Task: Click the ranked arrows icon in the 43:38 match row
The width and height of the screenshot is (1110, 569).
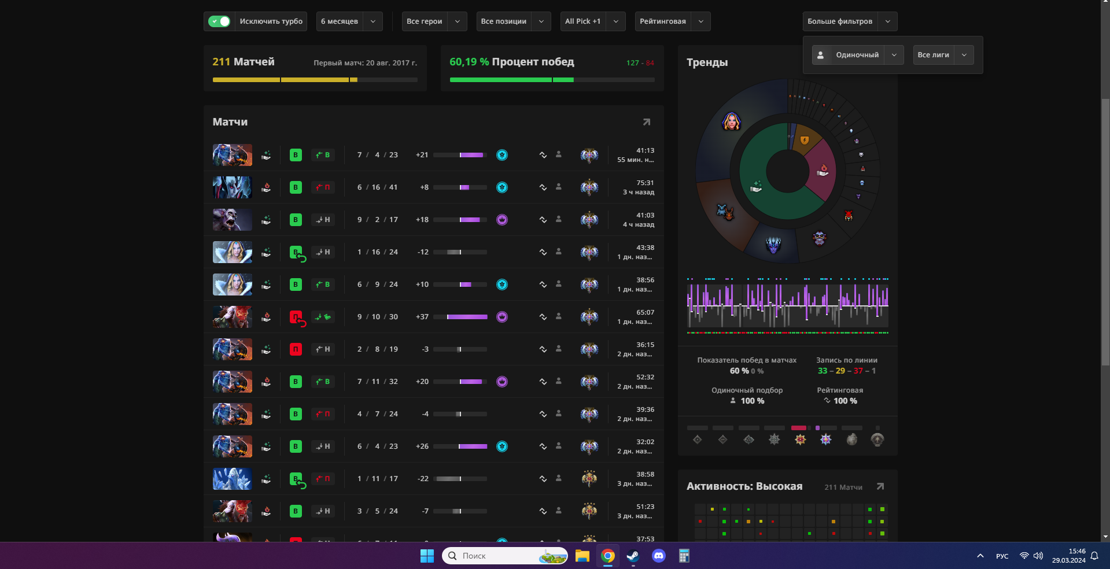Action: point(543,252)
